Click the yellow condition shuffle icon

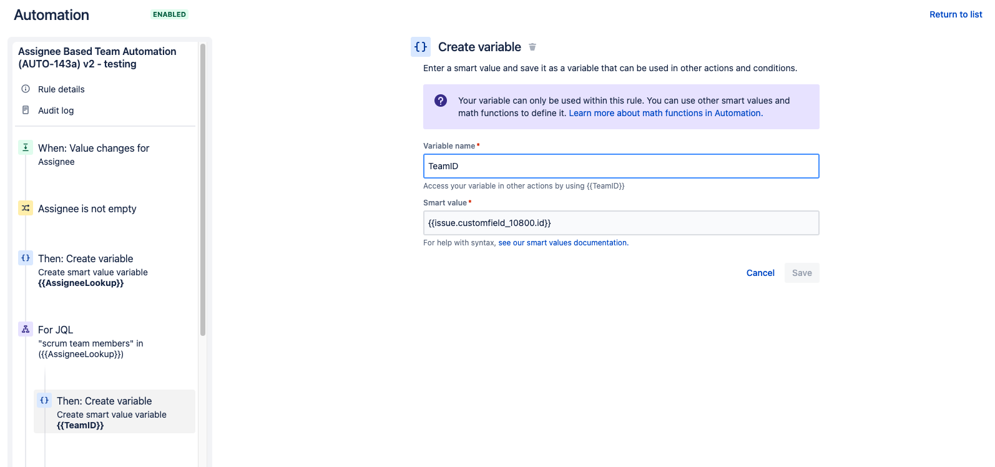click(x=26, y=208)
